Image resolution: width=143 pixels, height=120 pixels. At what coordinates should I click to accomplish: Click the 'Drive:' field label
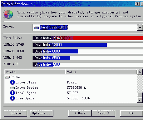coord(9,27)
